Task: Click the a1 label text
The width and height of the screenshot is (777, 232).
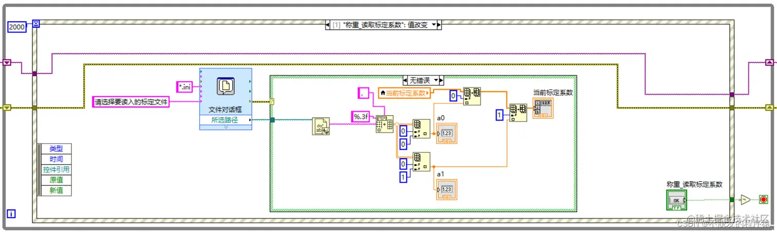Action: point(441,174)
